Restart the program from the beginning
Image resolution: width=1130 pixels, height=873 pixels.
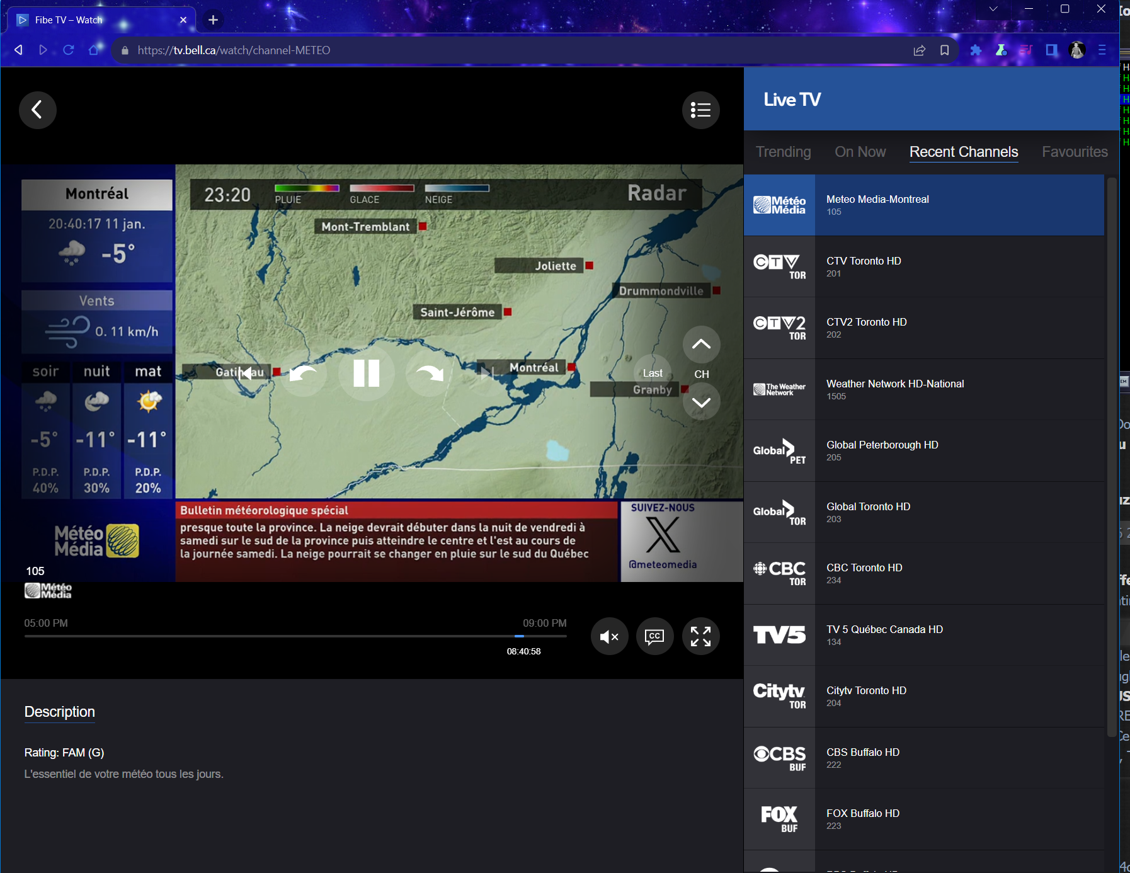click(246, 373)
